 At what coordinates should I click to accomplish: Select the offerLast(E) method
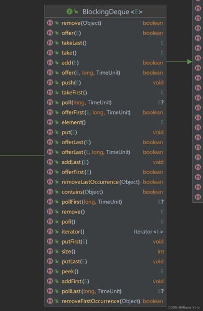pos(76,142)
